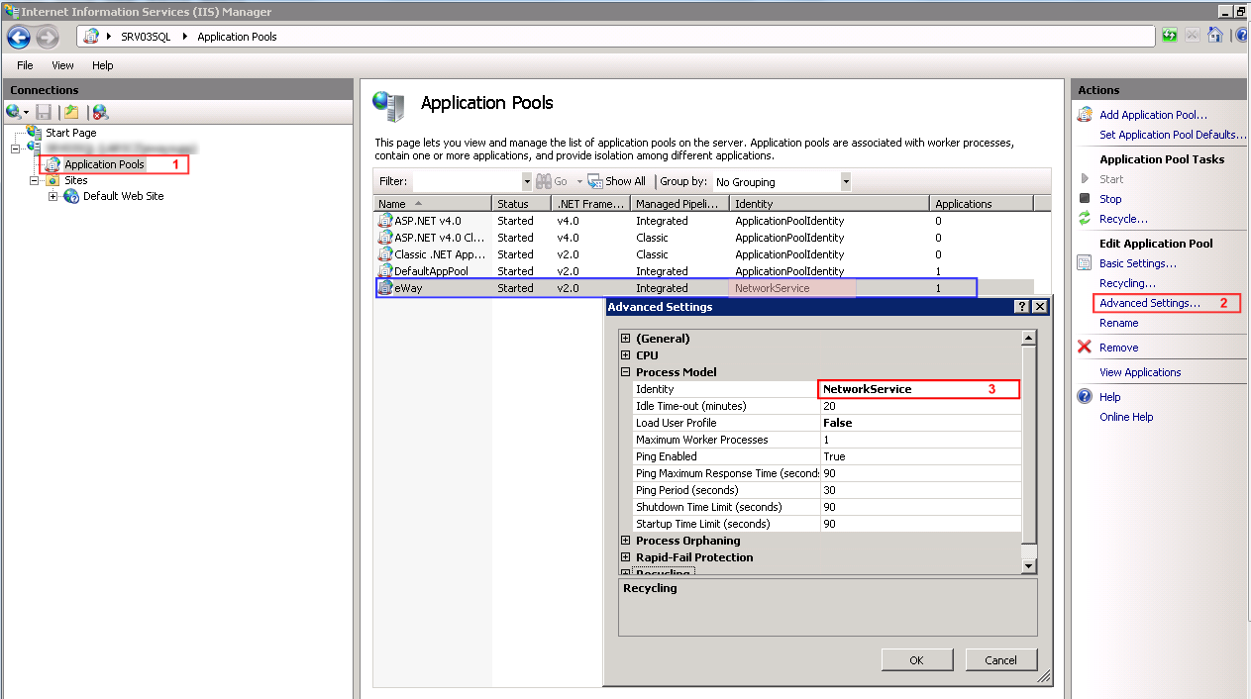Image resolution: width=1251 pixels, height=699 pixels.
Task: Go to Home via the house icon
Action: coord(1214,36)
